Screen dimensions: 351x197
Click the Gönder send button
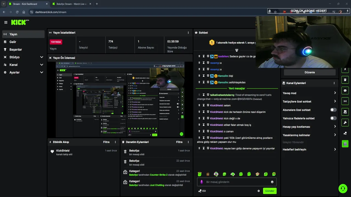click(270, 191)
